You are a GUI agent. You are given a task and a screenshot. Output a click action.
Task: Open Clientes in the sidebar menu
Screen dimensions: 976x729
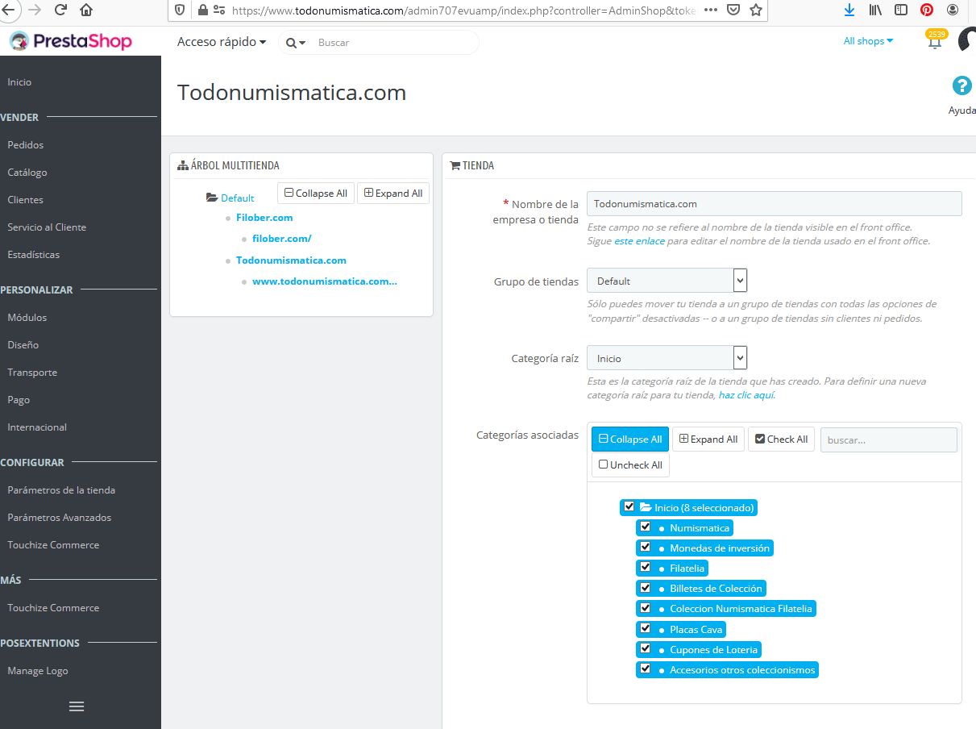click(26, 200)
